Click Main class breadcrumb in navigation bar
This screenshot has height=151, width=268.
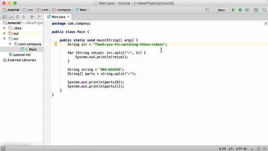tap(81, 10)
